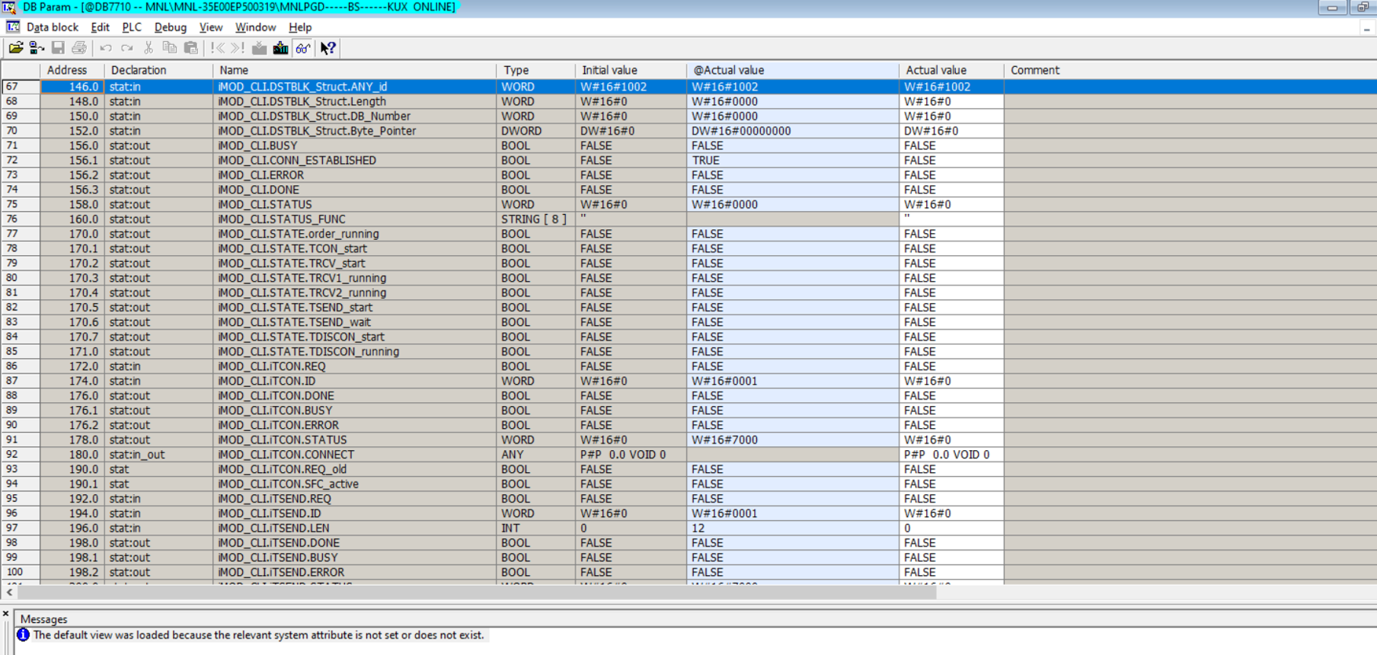Select row 72 iMOD_CLI.CONN_ESTABLISHED

(297, 161)
